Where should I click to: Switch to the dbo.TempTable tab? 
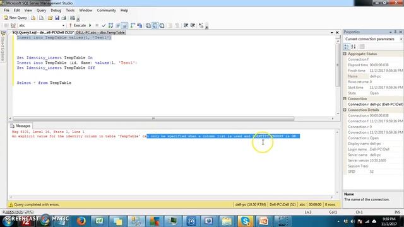[x=100, y=32]
